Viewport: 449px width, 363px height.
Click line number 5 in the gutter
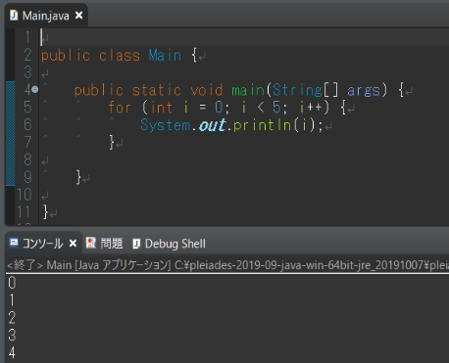coord(27,107)
